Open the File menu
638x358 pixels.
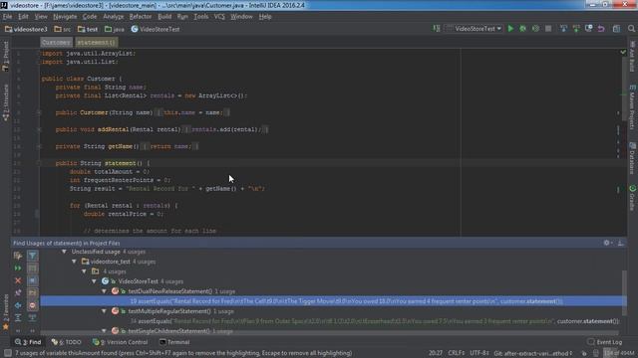(7, 17)
